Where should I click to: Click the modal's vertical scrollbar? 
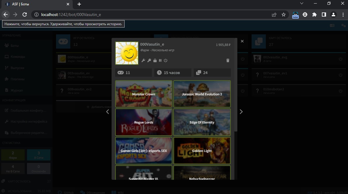(236, 85)
